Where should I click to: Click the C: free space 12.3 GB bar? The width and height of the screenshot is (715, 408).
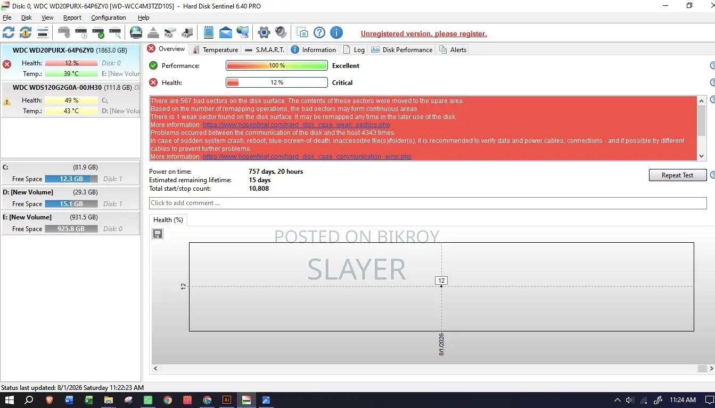71,179
